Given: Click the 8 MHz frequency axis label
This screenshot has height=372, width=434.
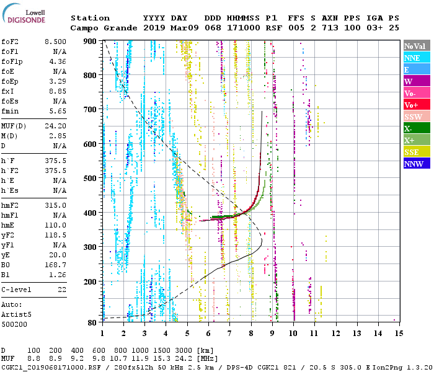Looking at the screenshot, I should tap(250, 334).
